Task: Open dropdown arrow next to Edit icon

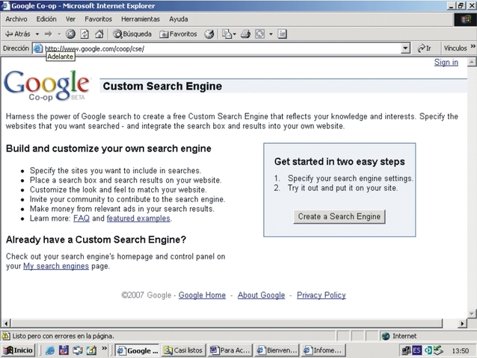Action: pos(271,34)
